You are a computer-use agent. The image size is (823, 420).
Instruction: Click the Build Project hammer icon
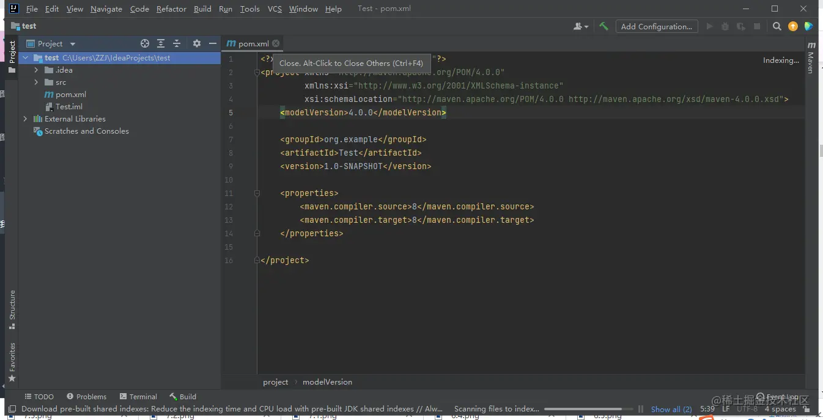click(x=603, y=26)
